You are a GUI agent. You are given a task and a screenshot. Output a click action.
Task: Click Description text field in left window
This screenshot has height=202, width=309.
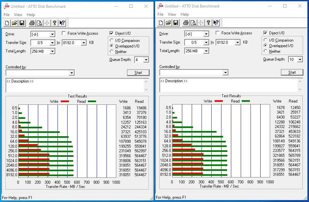[x=75, y=85]
